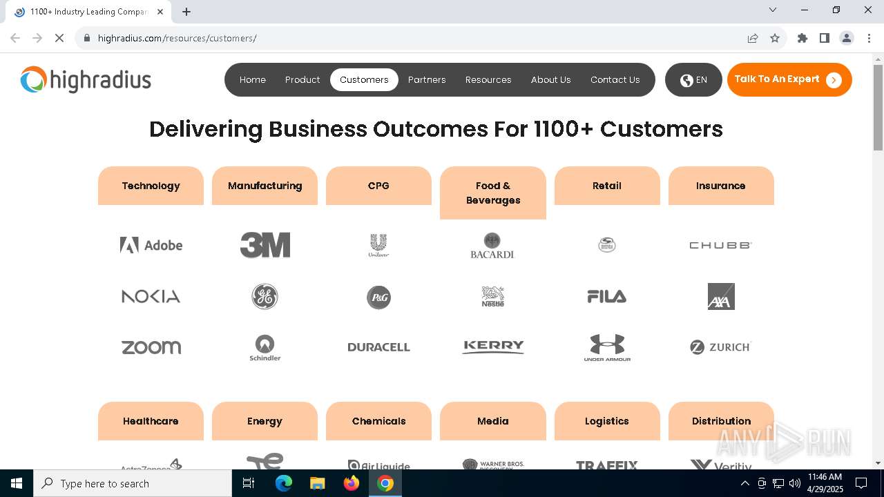Open the Resources menu
Screen dimensions: 884x497
[x=488, y=80]
